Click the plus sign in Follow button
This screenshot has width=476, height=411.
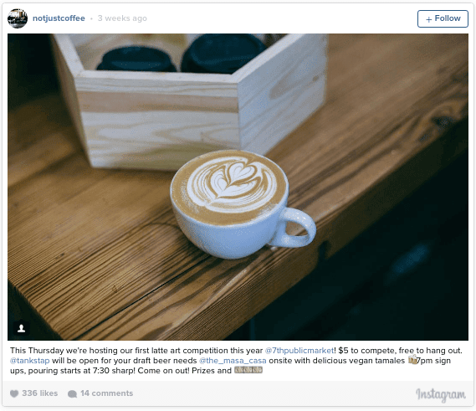tap(428, 19)
